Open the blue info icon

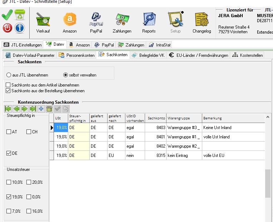pos(20,28)
